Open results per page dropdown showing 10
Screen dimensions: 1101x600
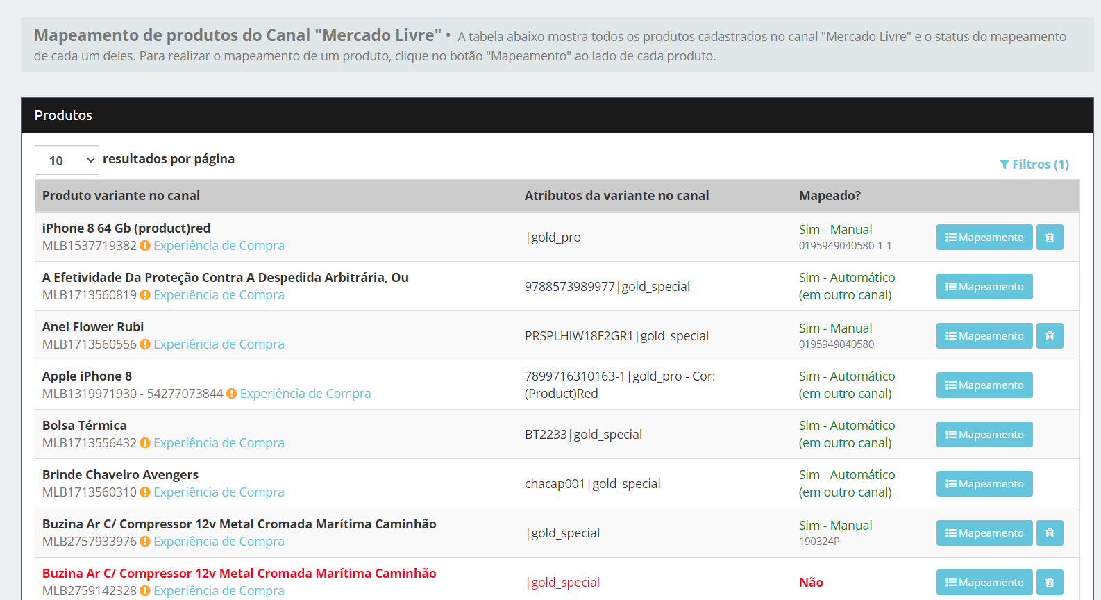(x=67, y=160)
